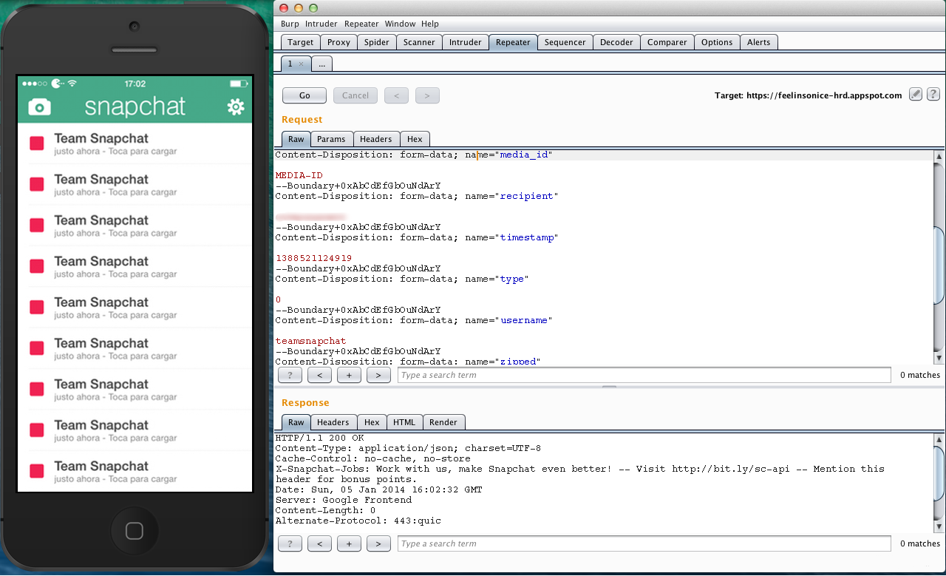This screenshot has width=946, height=576.
Task: Click the request search next > button
Action: coord(378,375)
